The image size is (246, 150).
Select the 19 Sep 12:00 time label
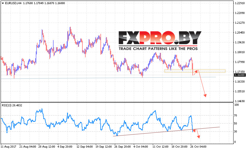tap(104, 146)
